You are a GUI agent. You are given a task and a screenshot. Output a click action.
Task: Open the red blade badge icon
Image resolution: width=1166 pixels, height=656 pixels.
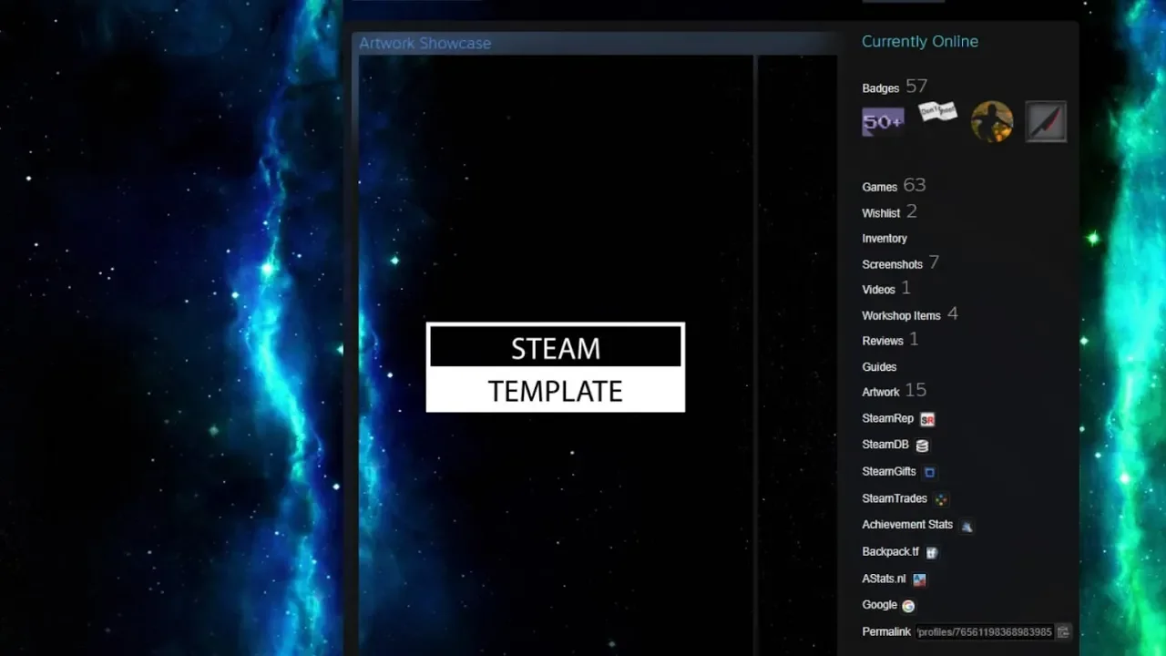tap(1046, 121)
